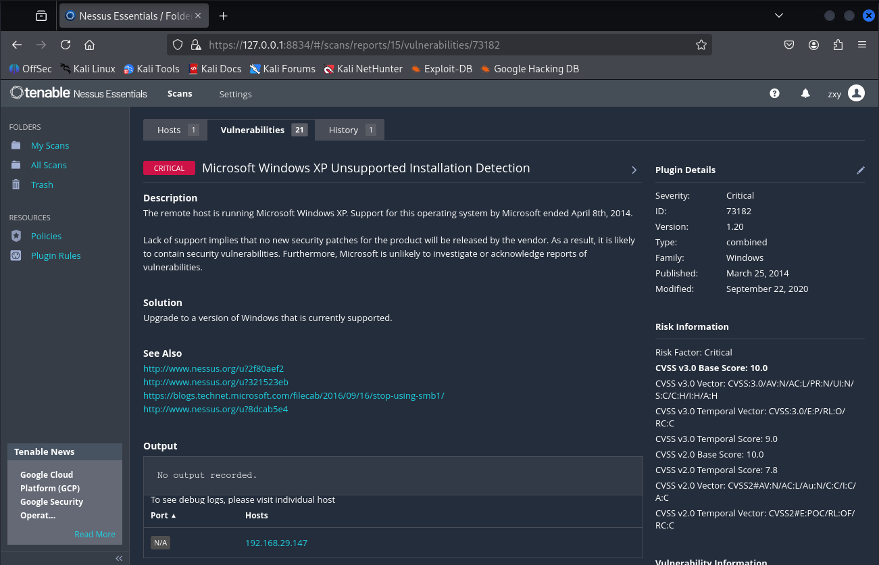The image size is (879, 565).
Task: Open nessus.org/u?321523eb reference link
Action: 216,382
